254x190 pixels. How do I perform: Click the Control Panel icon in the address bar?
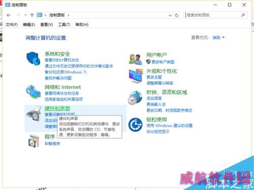[x=40, y=15]
